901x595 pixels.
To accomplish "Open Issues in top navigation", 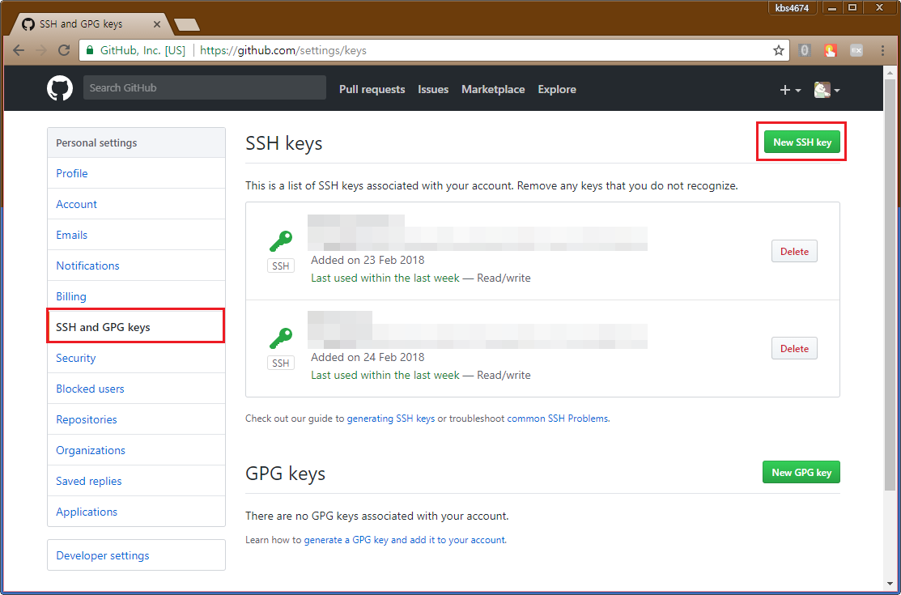I will (432, 89).
